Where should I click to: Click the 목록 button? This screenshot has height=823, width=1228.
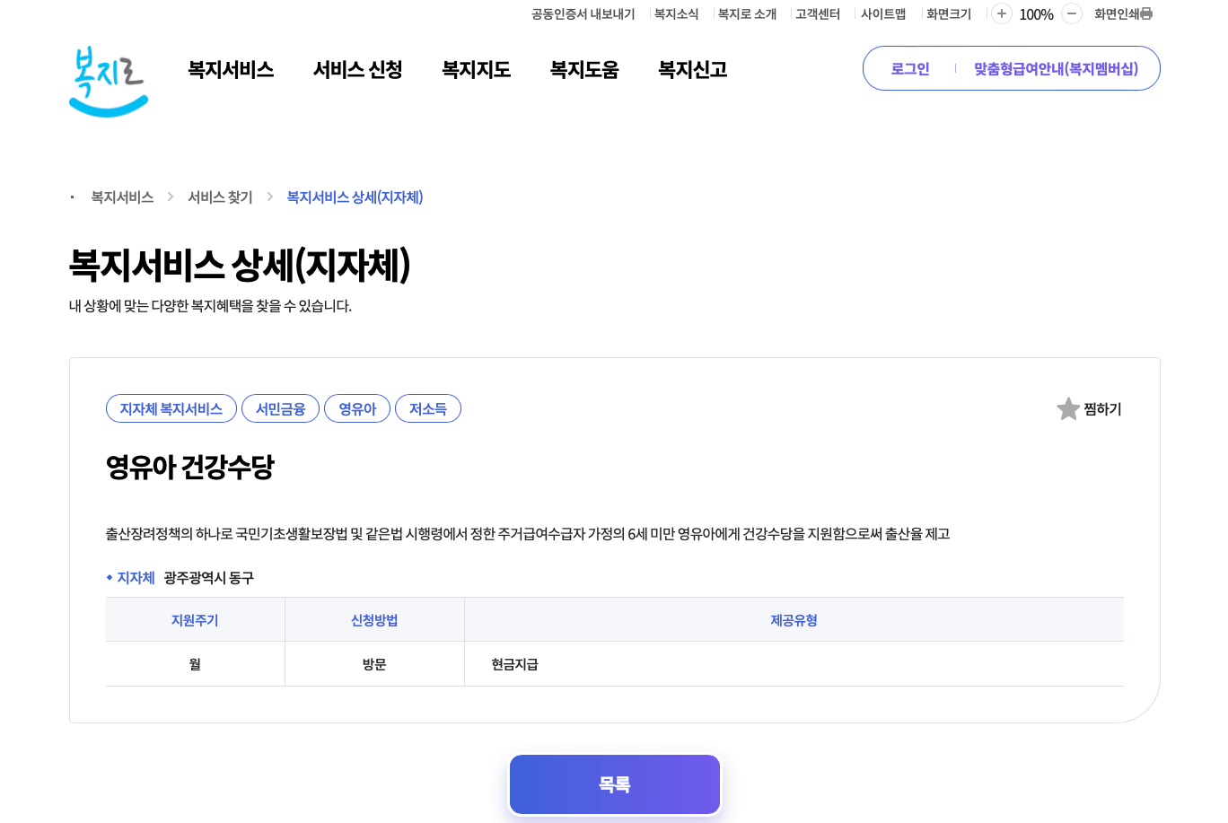click(x=615, y=784)
